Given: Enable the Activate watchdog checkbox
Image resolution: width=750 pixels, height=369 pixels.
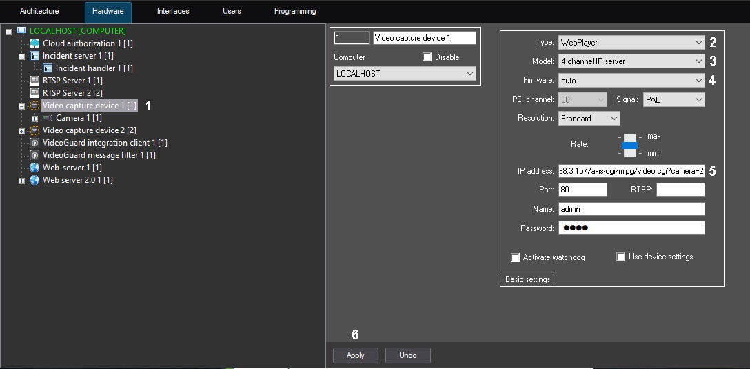Looking at the screenshot, I should tap(515, 257).
